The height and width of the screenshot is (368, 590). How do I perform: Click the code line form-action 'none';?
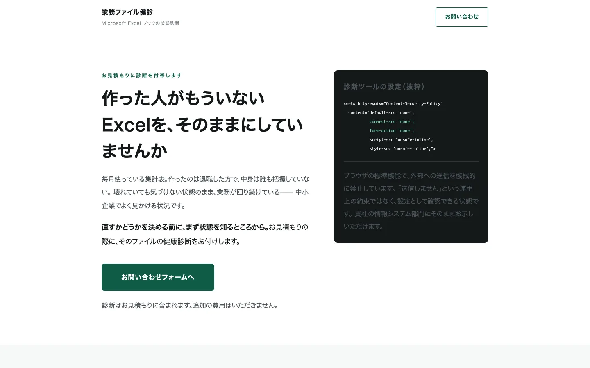tap(392, 130)
